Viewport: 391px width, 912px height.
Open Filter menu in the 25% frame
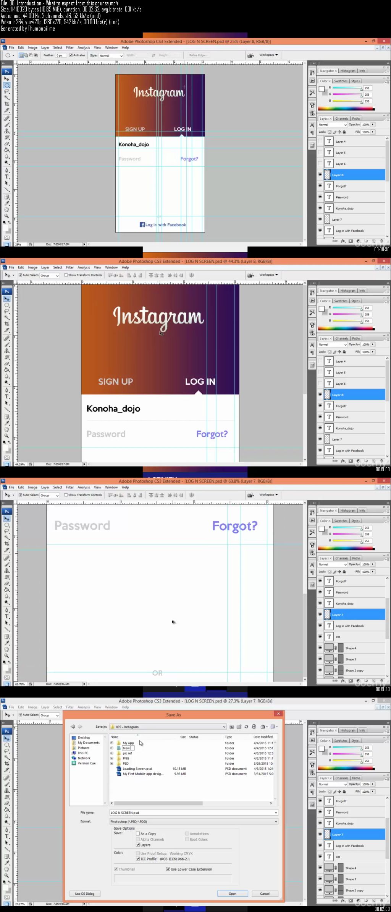coord(70,48)
